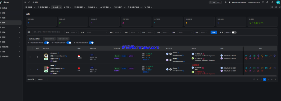Open 订单 in the sidebar
The width and height of the screenshot is (281, 101).
click(11, 13)
